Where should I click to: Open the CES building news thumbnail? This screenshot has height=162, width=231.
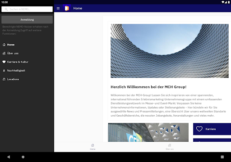(x=148, y=132)
